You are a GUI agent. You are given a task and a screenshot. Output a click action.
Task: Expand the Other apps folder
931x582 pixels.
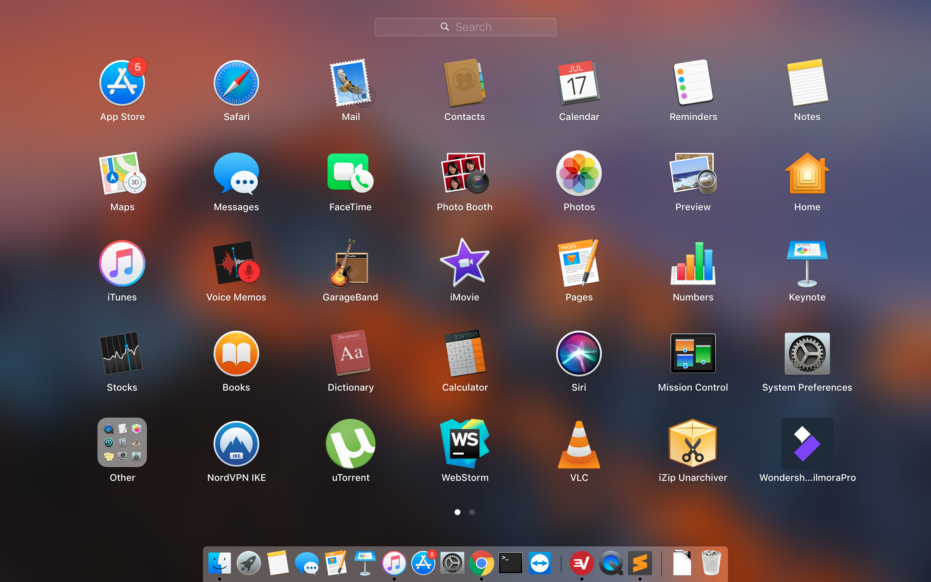click(x=122, y=442)
